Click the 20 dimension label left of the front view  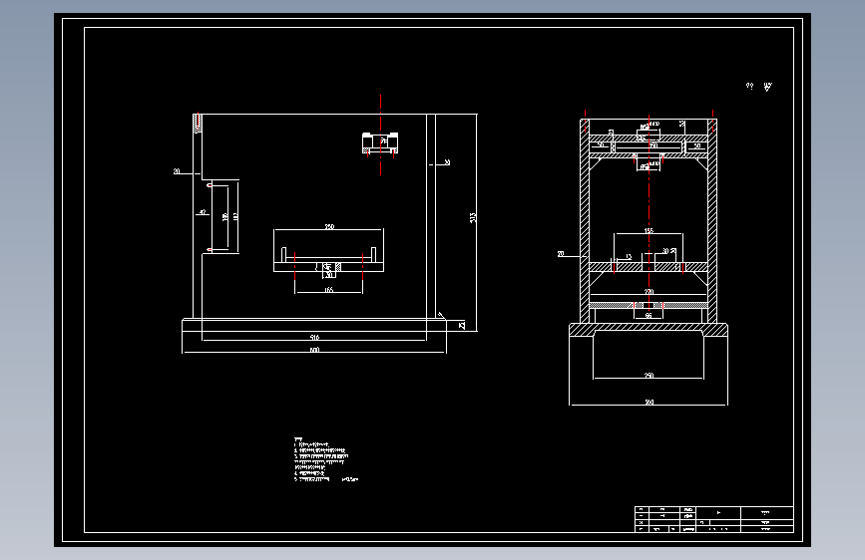[x=177, y=171]
